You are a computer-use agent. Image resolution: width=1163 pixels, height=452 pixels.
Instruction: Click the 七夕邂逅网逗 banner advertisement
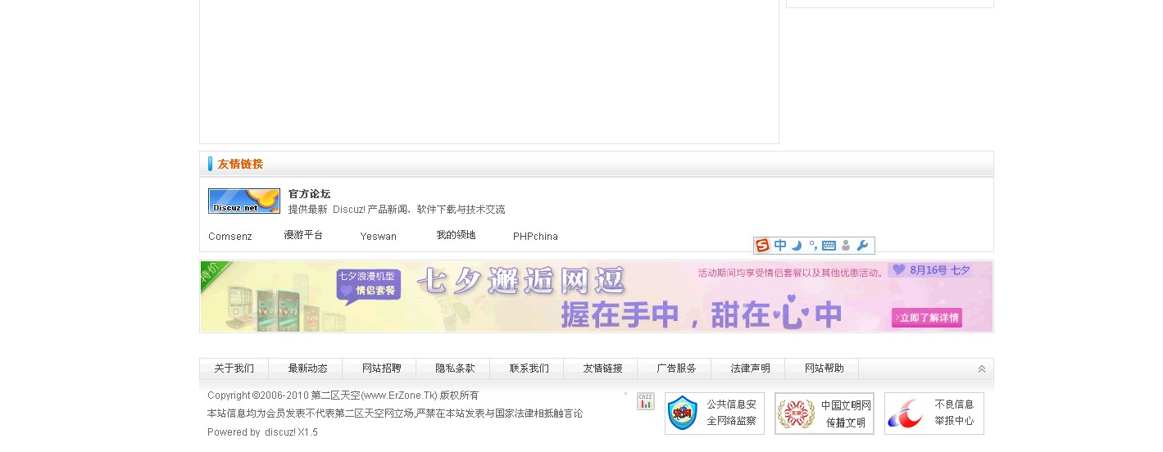597,296
